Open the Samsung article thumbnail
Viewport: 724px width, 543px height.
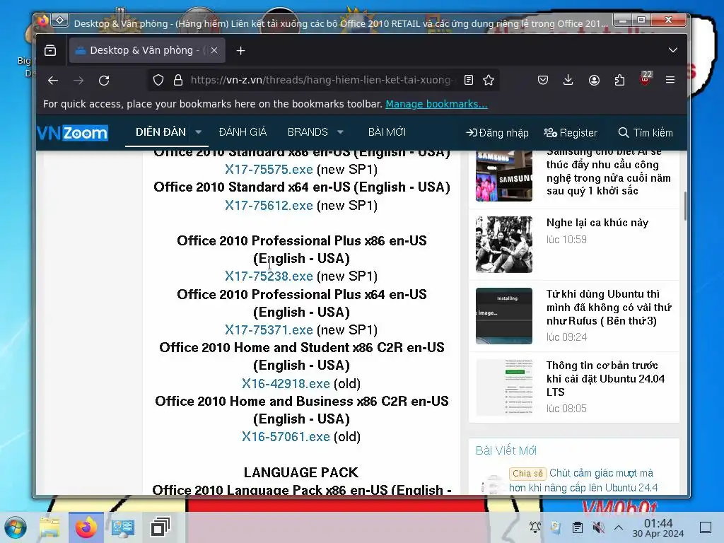point(503,175)
